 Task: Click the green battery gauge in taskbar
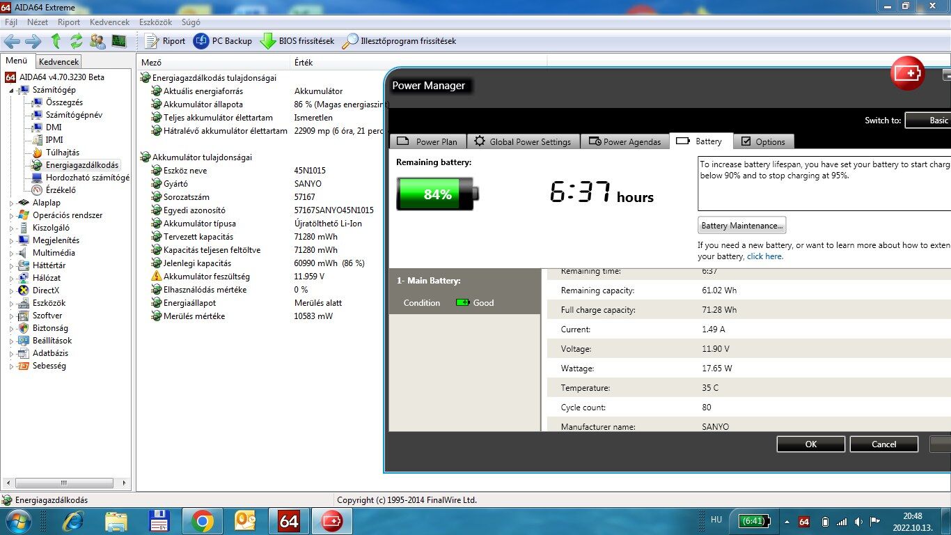click(x=756, y=521)
